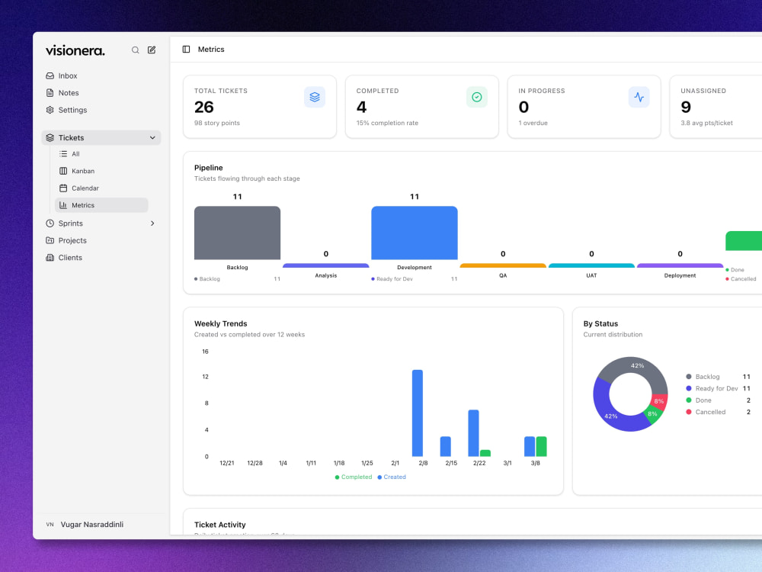The width and height of the screenshot is (762, 572).
Task: Click the purple Analysis stage bar
Action: [x=326, y=265]
